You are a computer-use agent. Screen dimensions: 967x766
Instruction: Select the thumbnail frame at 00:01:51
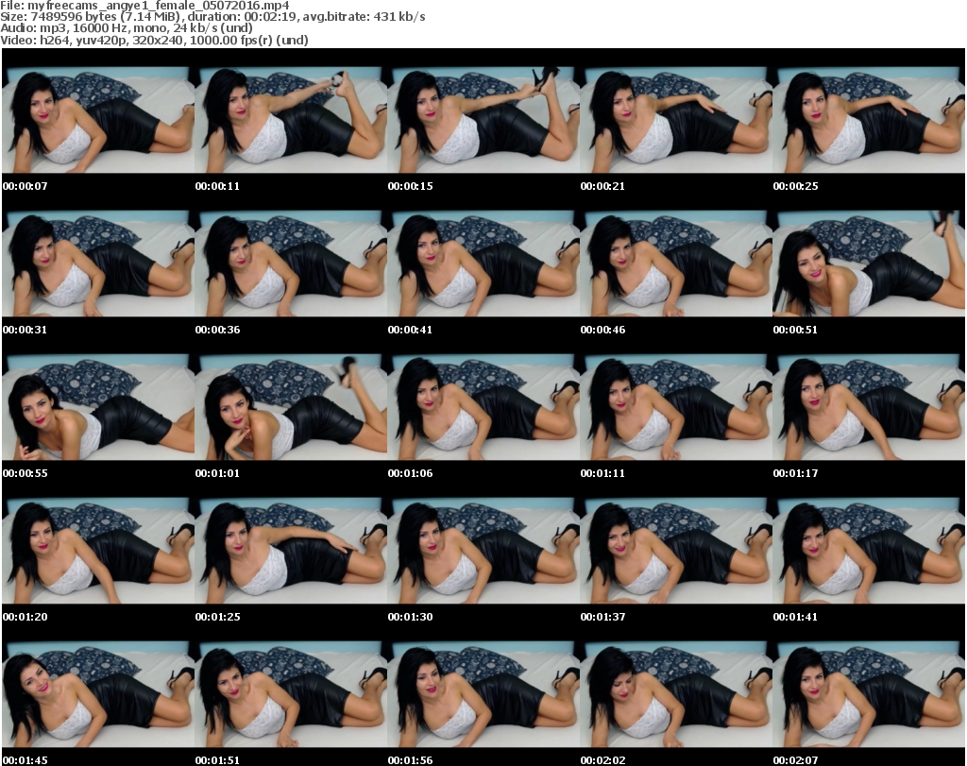[x=291, y=695]
